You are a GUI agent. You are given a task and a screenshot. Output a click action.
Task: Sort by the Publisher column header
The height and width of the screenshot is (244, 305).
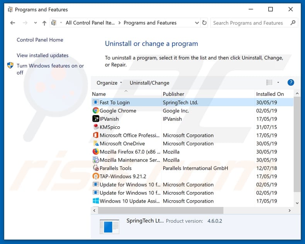coord(208,94)
